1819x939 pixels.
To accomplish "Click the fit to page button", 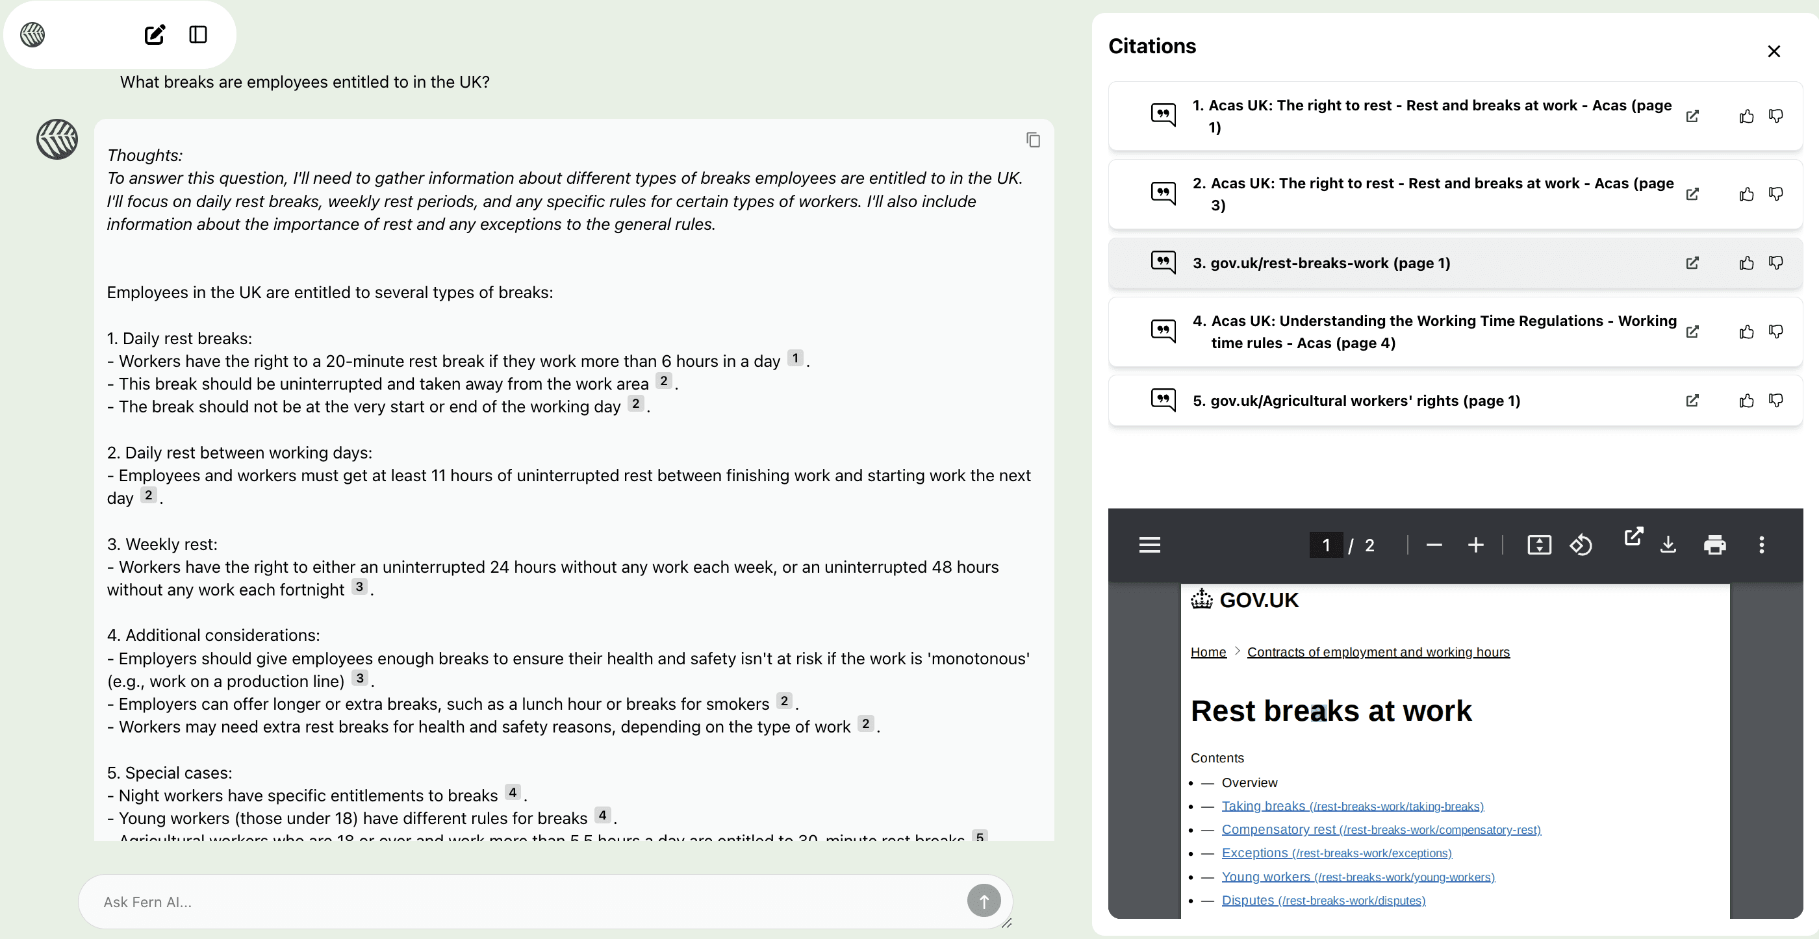I will [1538, 545].
